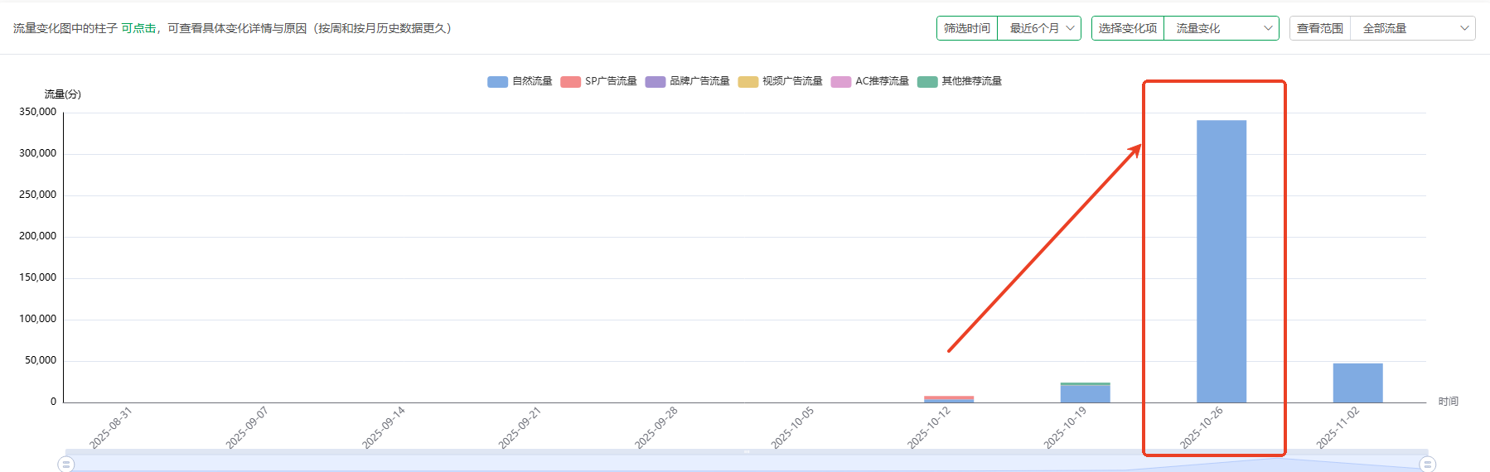Click the green 可点击 text
This screenshot has height=472, width=1490.
pos(138,28)
